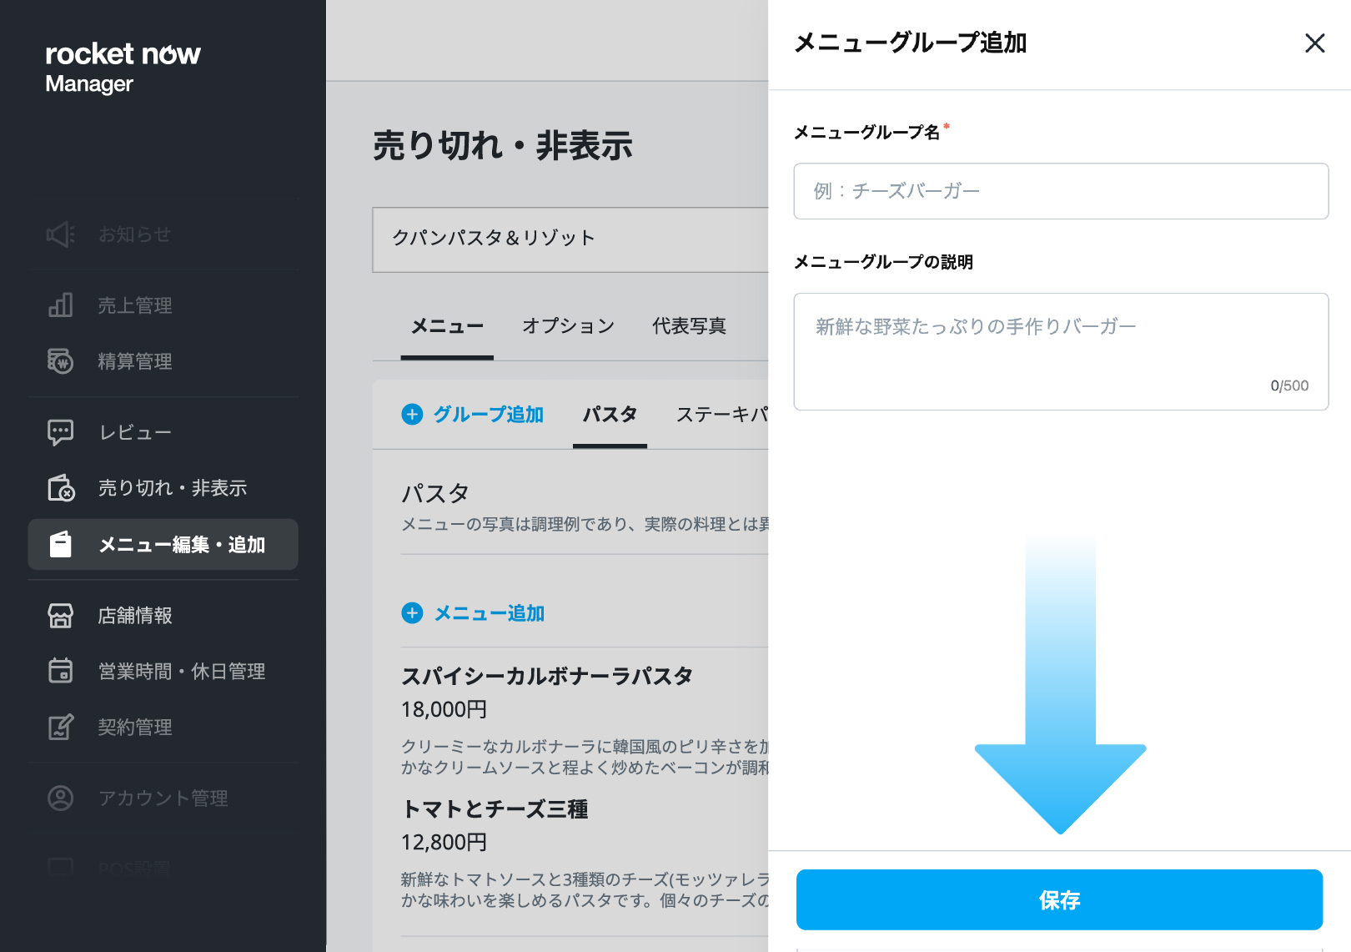Click the 12,800円 price

(444, 843)
